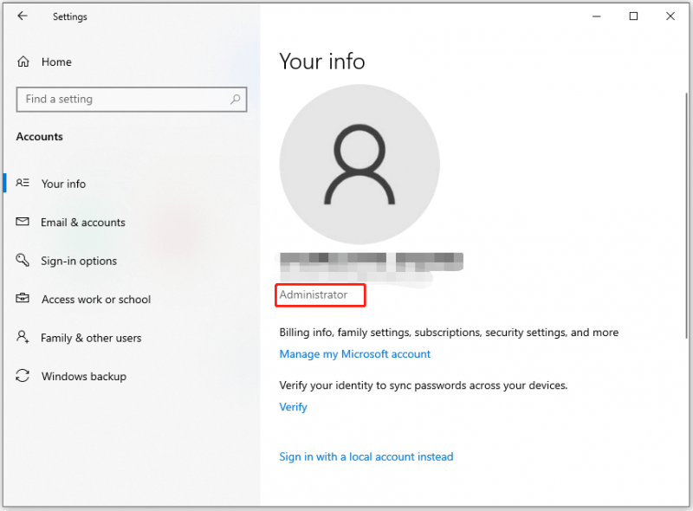Click the Family users person-plus icon
This screenshot has height=511, width=693.
(23, 337)
